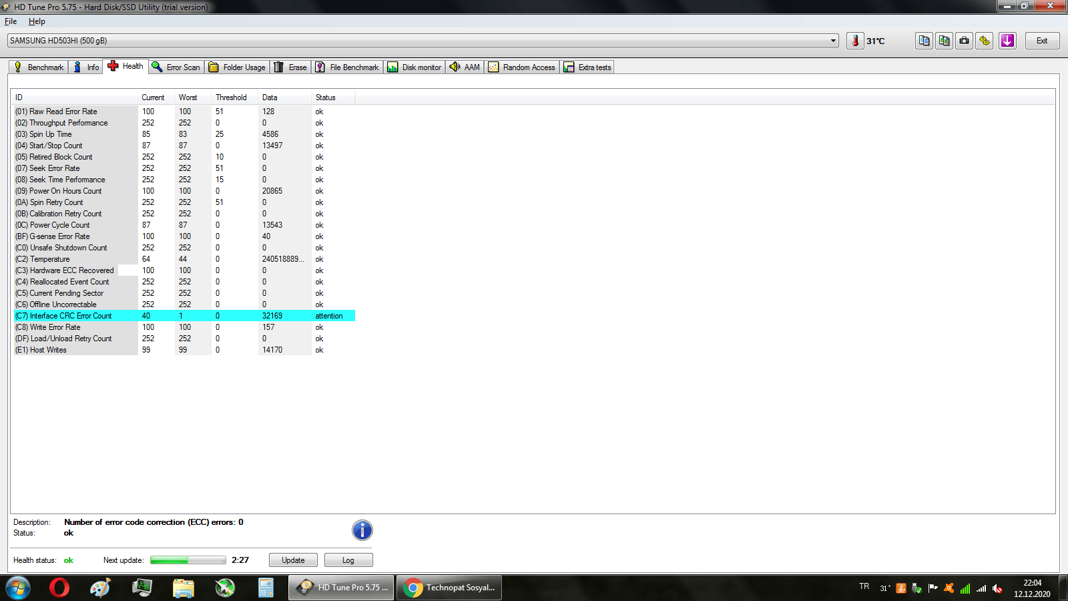Open the drive selection dropdown

click(423, 41)
